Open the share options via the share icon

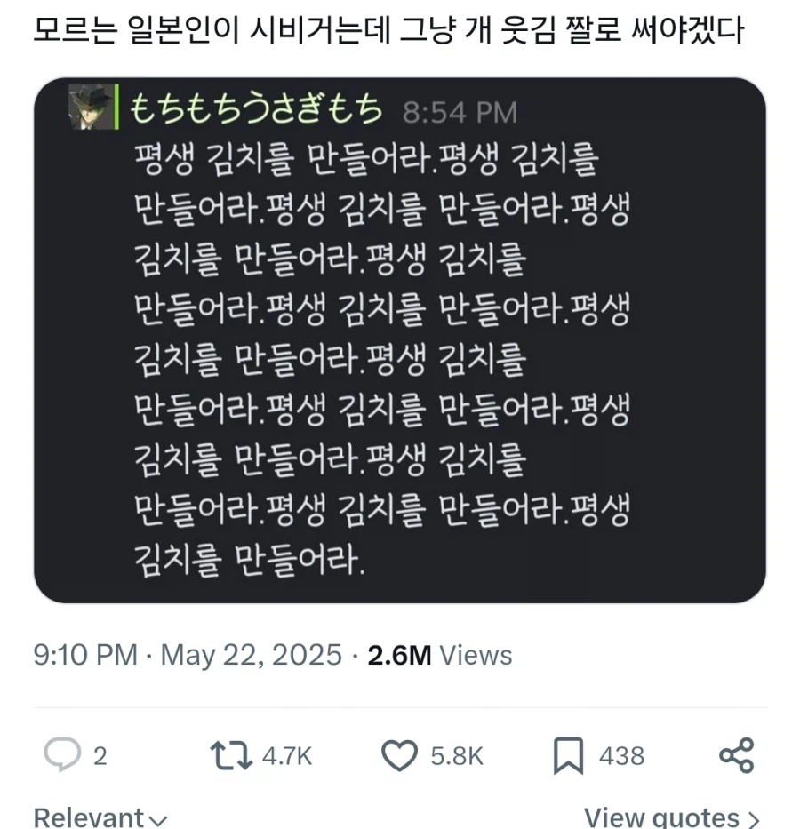tap(734, 756)
